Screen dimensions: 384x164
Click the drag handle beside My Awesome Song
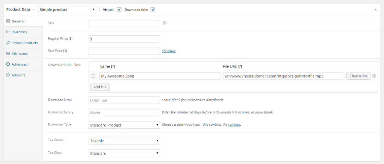pos(93,76)
